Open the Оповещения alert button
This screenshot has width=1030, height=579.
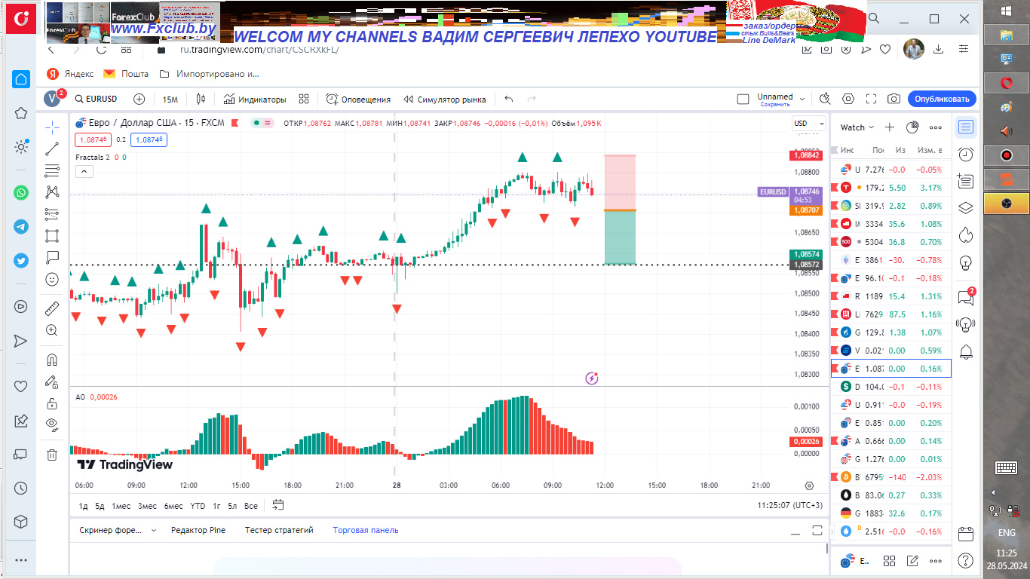(x=358, y=100)
